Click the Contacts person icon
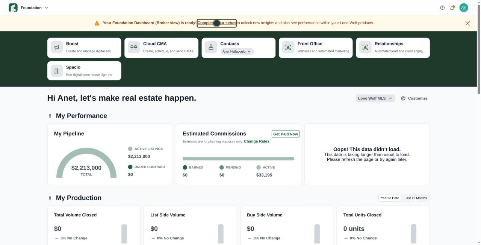Screen dimensions: 481x245 (x=211, y=47)
